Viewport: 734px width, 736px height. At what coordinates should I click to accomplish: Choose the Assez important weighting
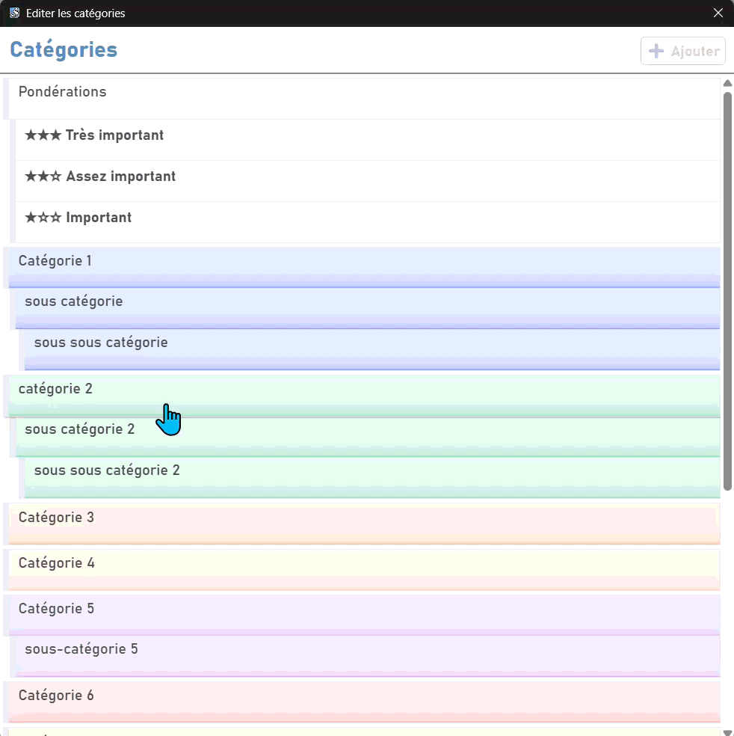[368, 181]
